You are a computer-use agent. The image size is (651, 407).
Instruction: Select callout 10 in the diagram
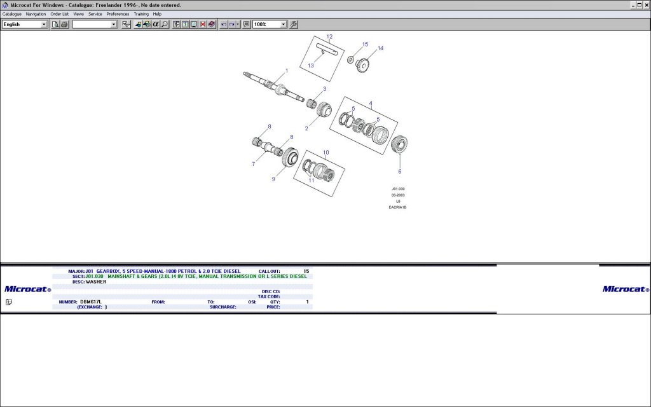[x=326, y=153]
